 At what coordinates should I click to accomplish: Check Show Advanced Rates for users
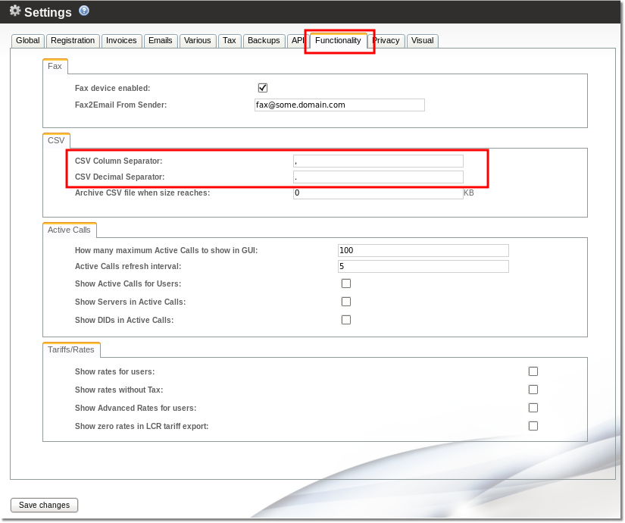click(533, 408)
